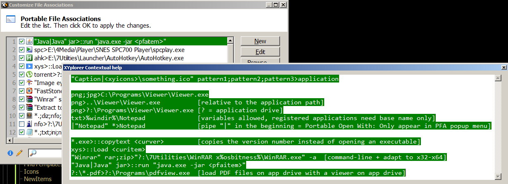Toggle the ahk AutoHotkey association checkbox
This screenshot has height=184, width=508.
(21, 58)
